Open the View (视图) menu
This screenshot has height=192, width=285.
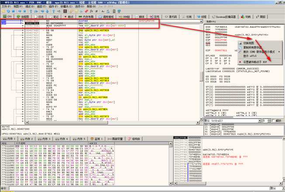click(x=18, y=7)
